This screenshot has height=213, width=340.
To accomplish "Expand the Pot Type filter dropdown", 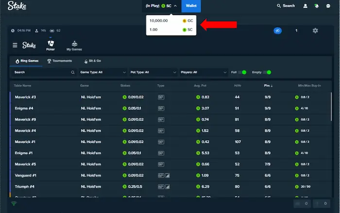I will click(x=153, y=72).
